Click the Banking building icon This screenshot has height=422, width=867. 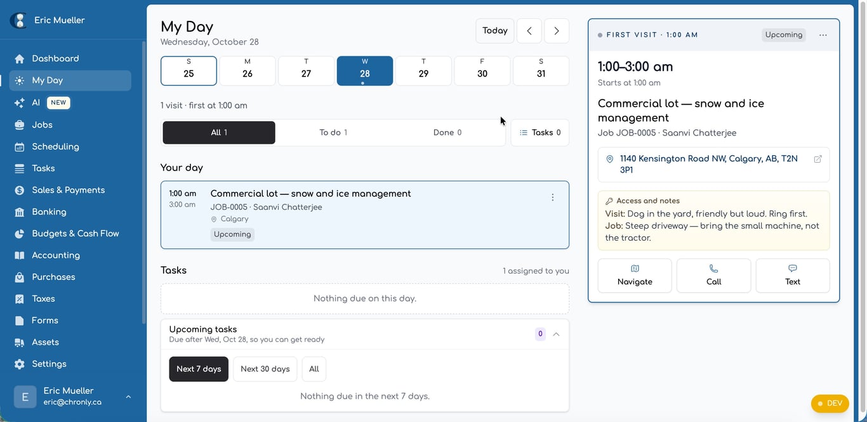[x=20, y=212]
